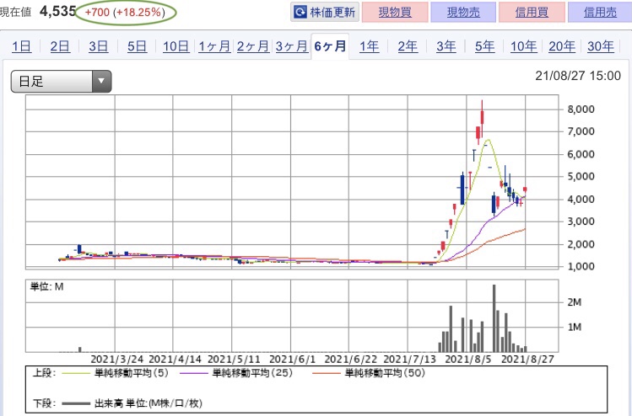Click the 株価更新 refresh button
The height and width of the screenshot is (416, 632).
[325, 12]
